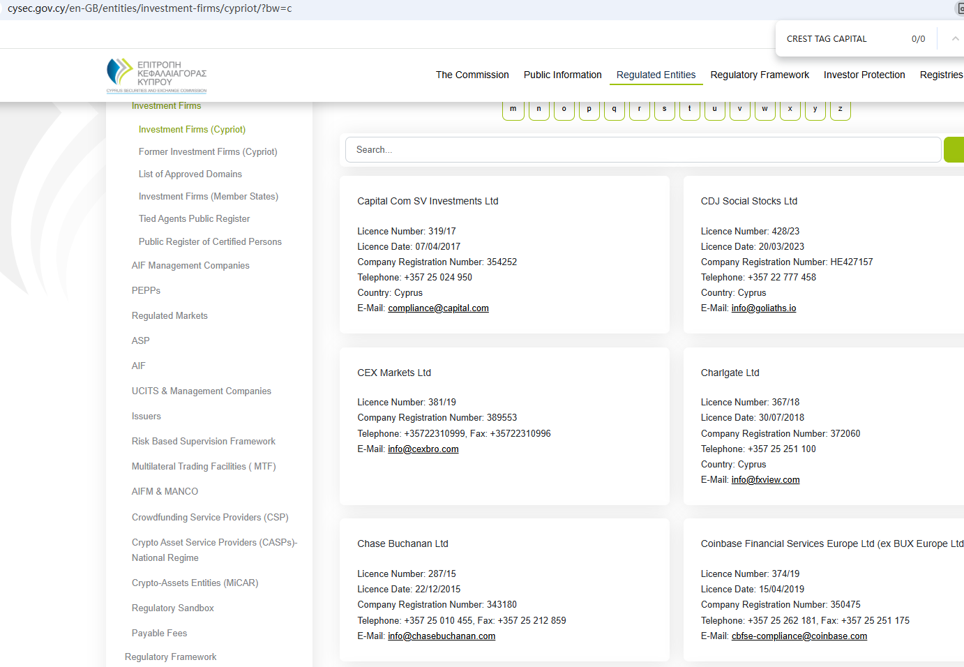964x667 pixels.
Task: Click in the Search firms field
Action: 642,150
